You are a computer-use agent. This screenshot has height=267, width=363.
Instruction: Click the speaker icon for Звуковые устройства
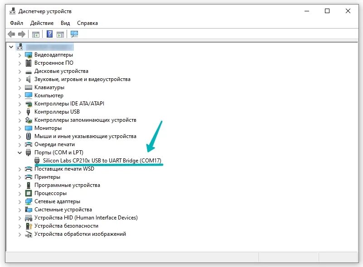coord(28,79)
